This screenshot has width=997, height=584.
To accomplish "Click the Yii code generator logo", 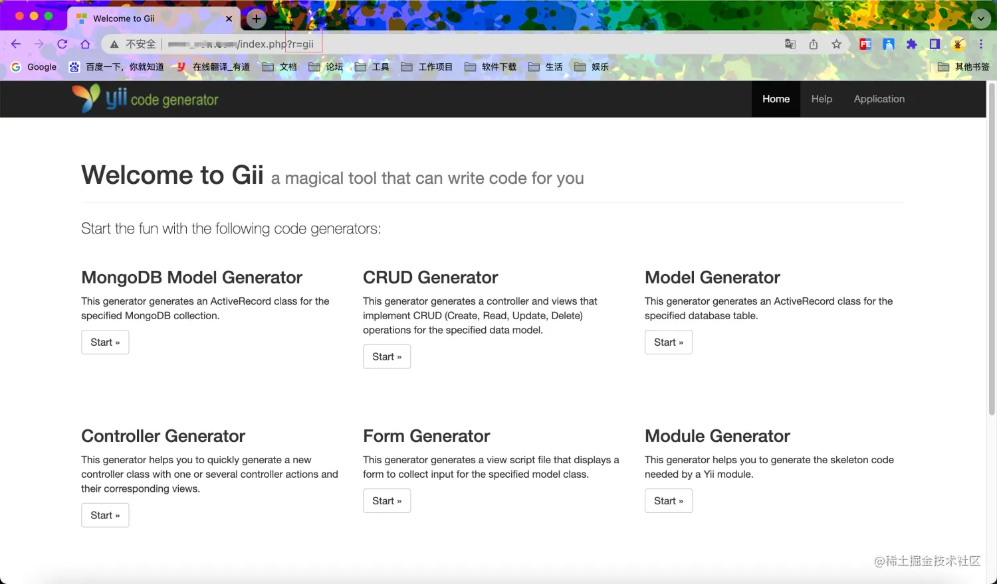I will tap(146, 99).
